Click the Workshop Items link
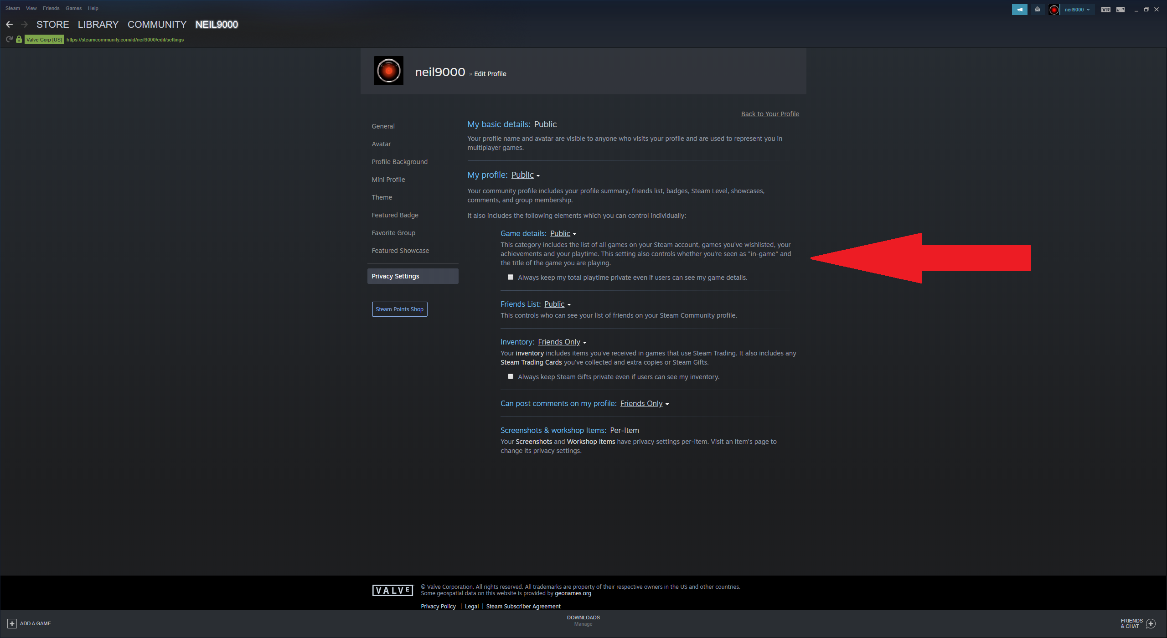Image resolution: width=1167 pixels, height=638 pixels. tap(591, 442)
